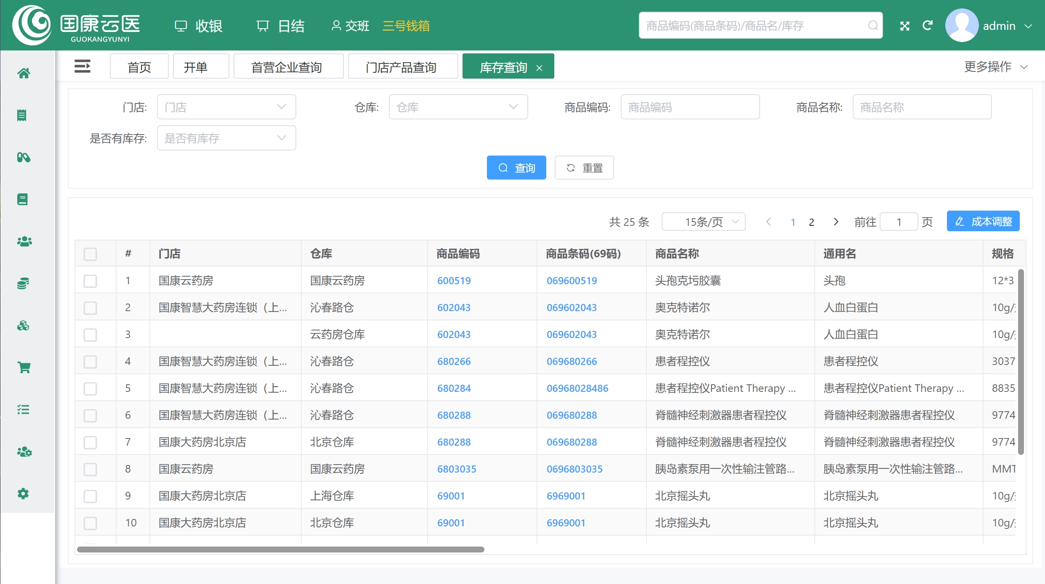Open product code link 600519

(x=454, y=280)
